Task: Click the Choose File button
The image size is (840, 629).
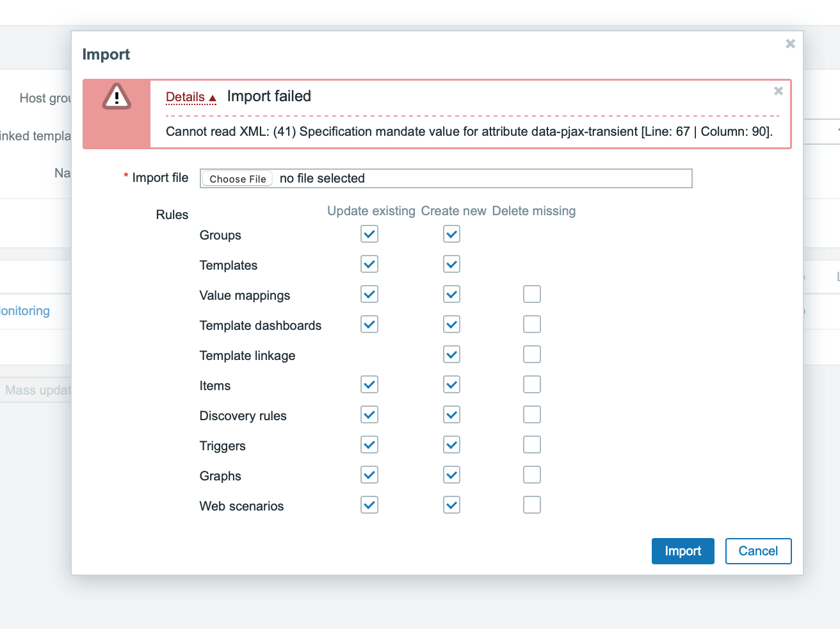Action: click(x=238, y=179)
